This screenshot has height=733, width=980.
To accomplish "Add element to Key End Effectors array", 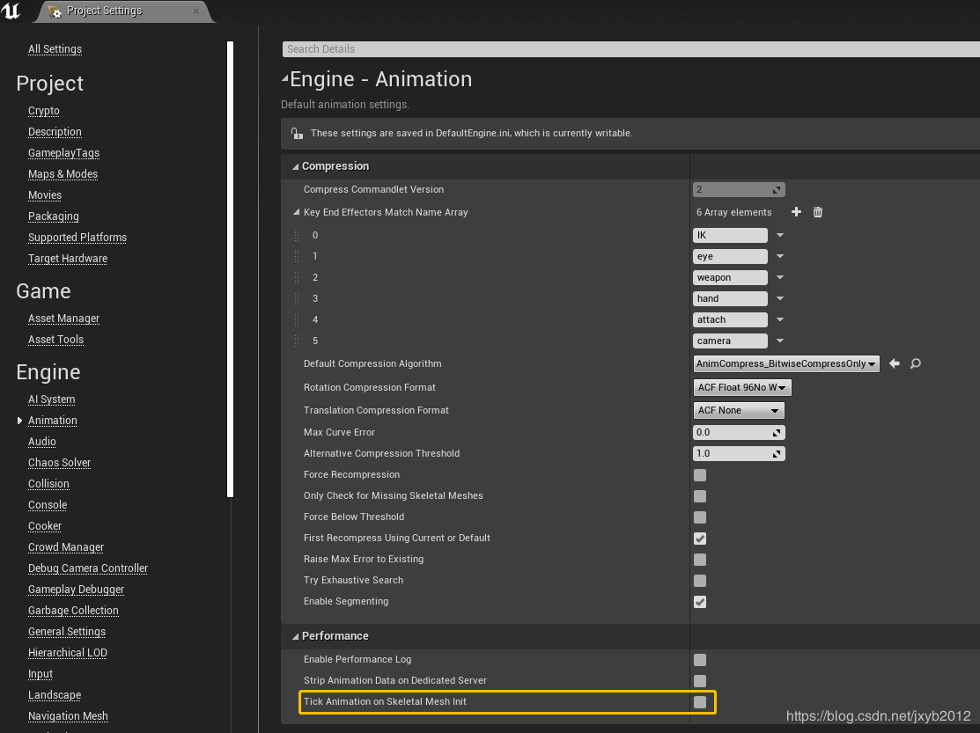I will [x=796, y=212].
